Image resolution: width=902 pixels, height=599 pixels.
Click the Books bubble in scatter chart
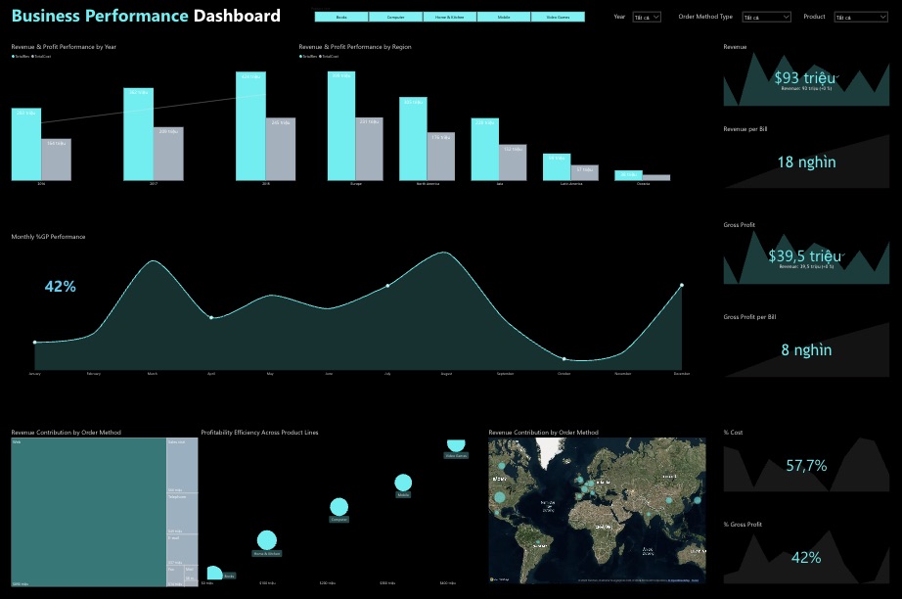coord(214,573)
